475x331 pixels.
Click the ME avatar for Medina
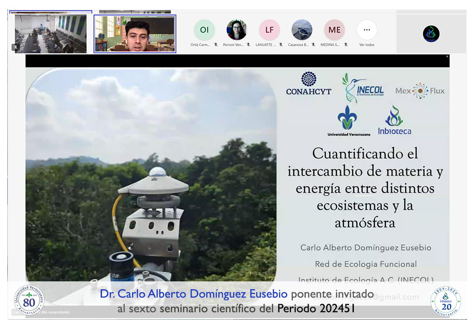click(x=334, y=30)
